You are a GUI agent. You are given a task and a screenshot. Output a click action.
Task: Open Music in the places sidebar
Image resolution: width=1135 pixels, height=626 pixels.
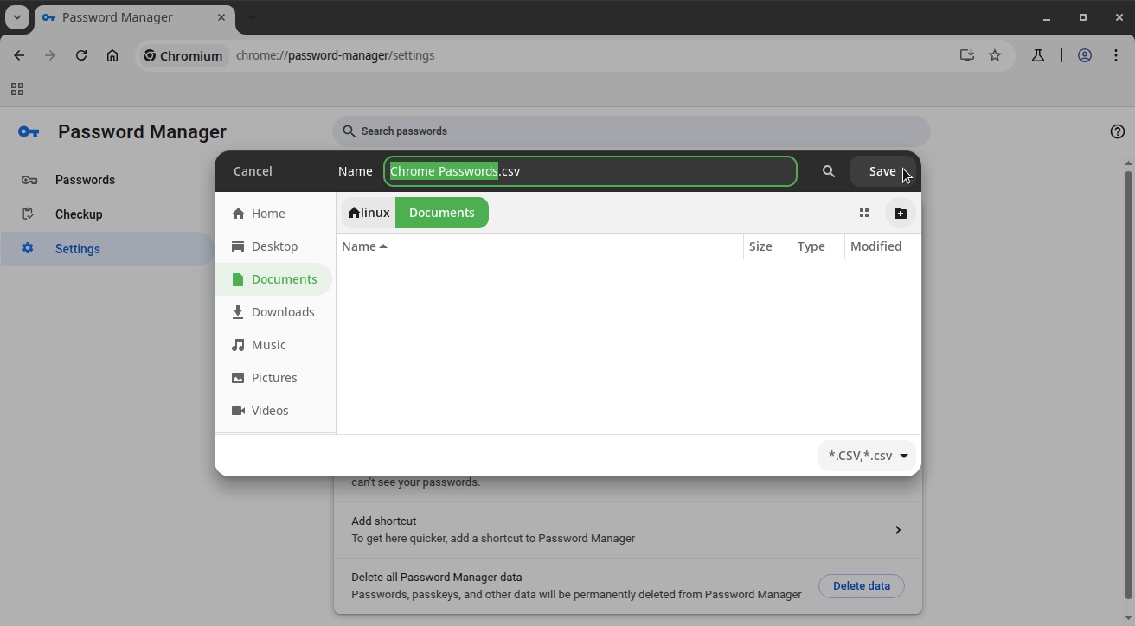pos(273,345)
